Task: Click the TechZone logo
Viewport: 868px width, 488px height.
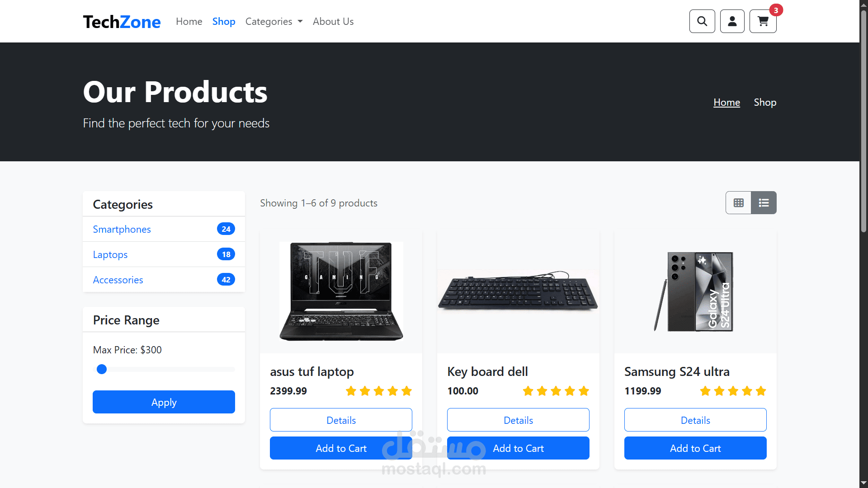Action: pos(122,22)
